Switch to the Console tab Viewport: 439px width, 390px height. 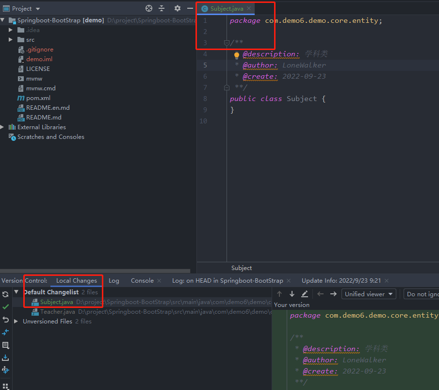pos(142,280)
